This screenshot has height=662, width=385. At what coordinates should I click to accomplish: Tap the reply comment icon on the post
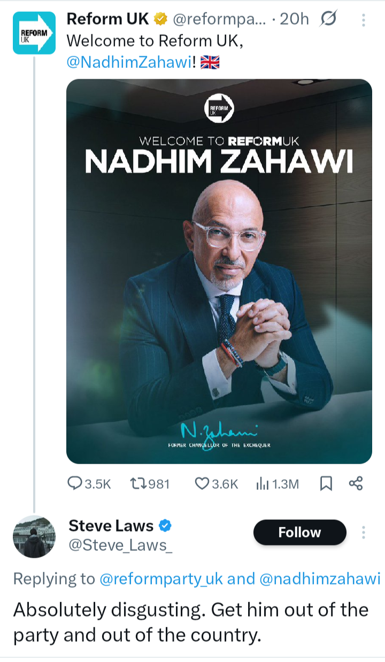pyautogui.click(x=74, y=483)
